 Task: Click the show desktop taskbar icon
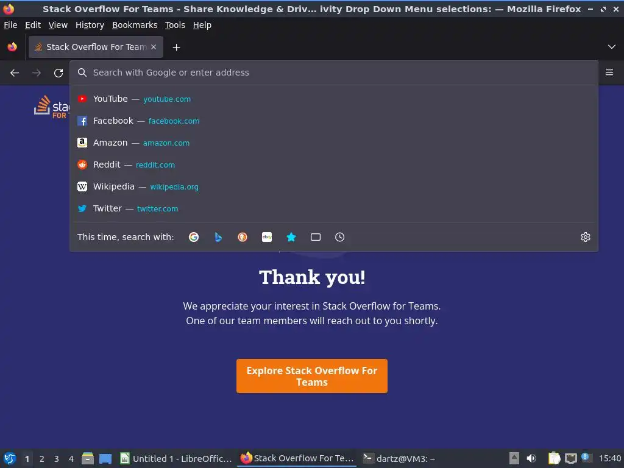click(x=105, y=458)
